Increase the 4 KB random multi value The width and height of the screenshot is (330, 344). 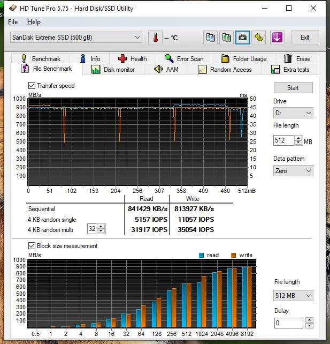[101, 227]
